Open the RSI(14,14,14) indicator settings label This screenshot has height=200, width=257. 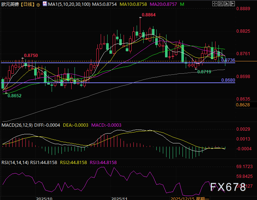(15, 163)
